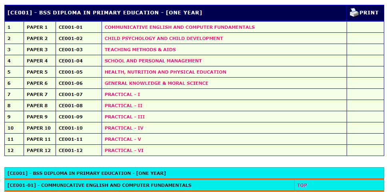387x192 pixels.
Task: Click the CE001-01 code cell
Action: [x=71, y=27]
